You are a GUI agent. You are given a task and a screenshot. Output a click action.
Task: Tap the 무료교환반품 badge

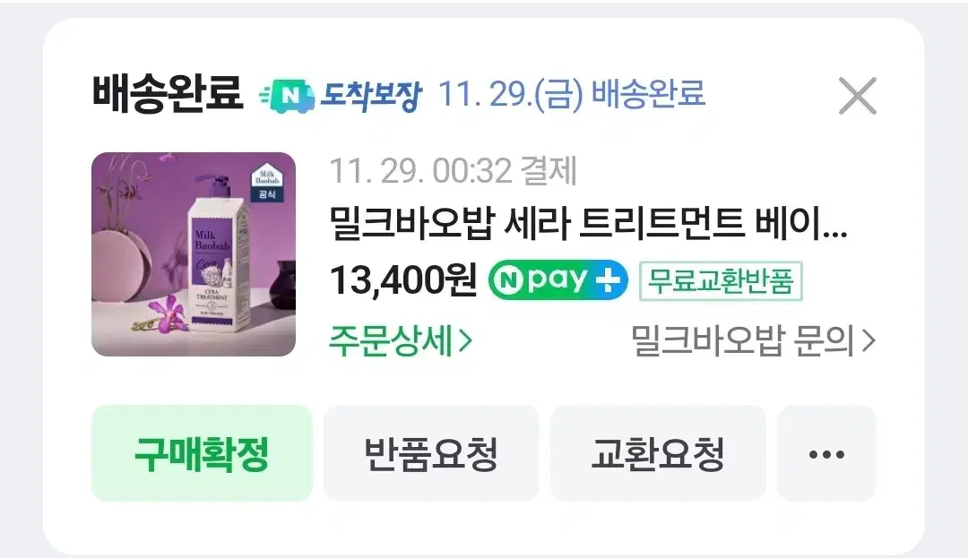(x=721, y=281)
